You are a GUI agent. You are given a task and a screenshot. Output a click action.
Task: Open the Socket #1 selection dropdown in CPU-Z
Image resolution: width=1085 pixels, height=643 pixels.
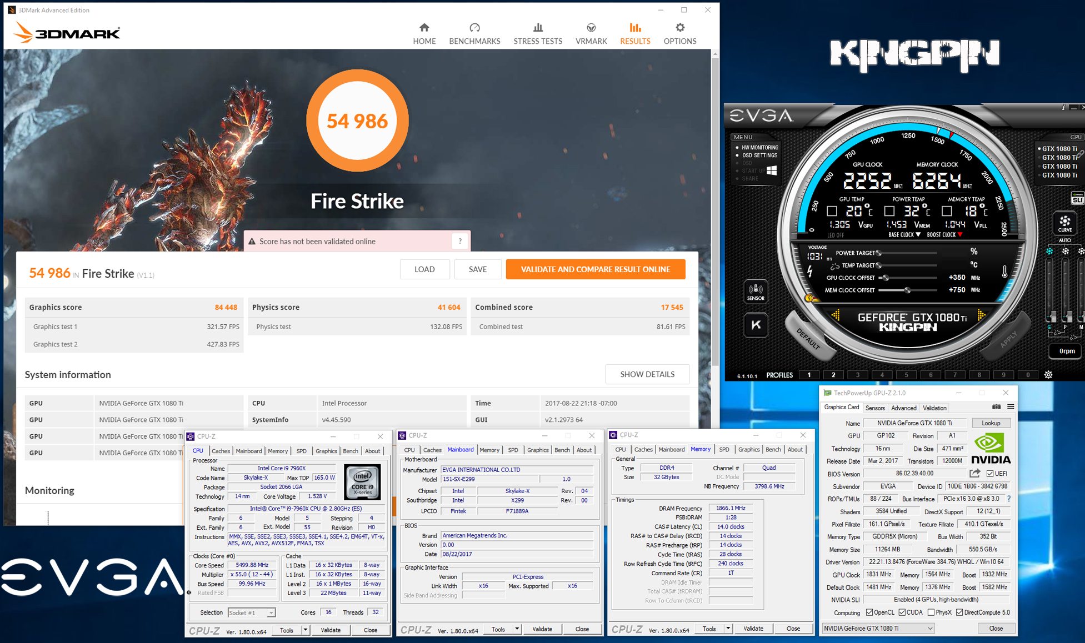[x=252, y=612]
